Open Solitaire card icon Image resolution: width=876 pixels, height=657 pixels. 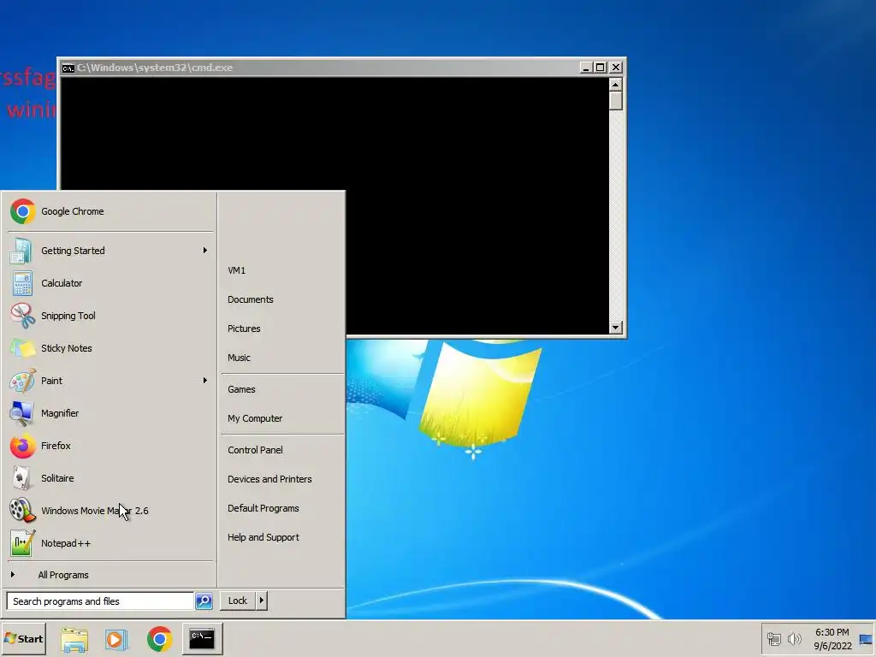(21, 478)
